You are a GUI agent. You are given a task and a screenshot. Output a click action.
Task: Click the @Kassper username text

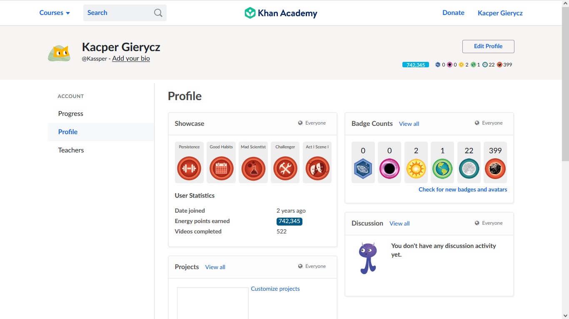94,59
